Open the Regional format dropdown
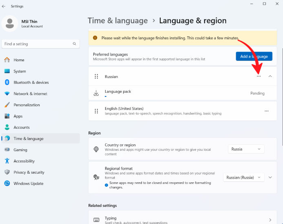The width and height of the screenshot is (283, 224). click(244, 177)
